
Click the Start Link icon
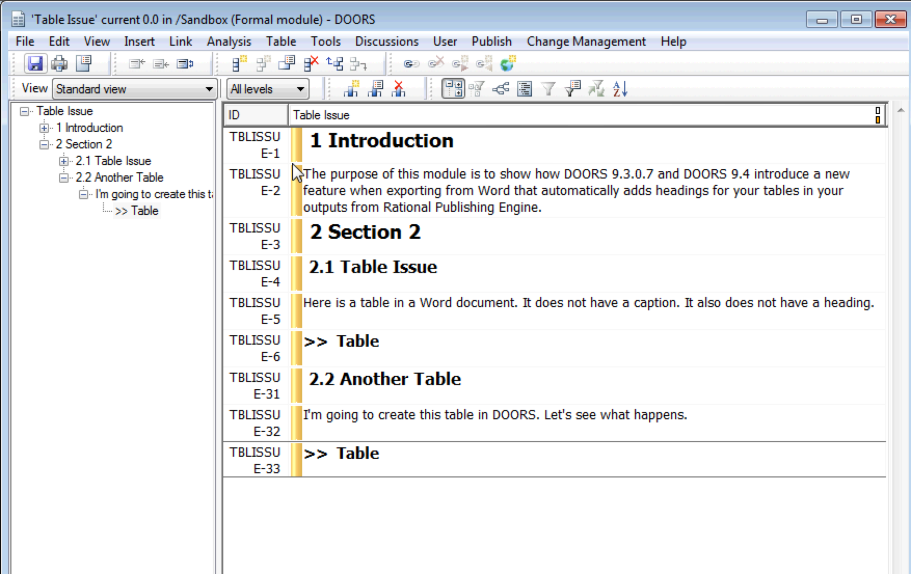coord(411,64)
